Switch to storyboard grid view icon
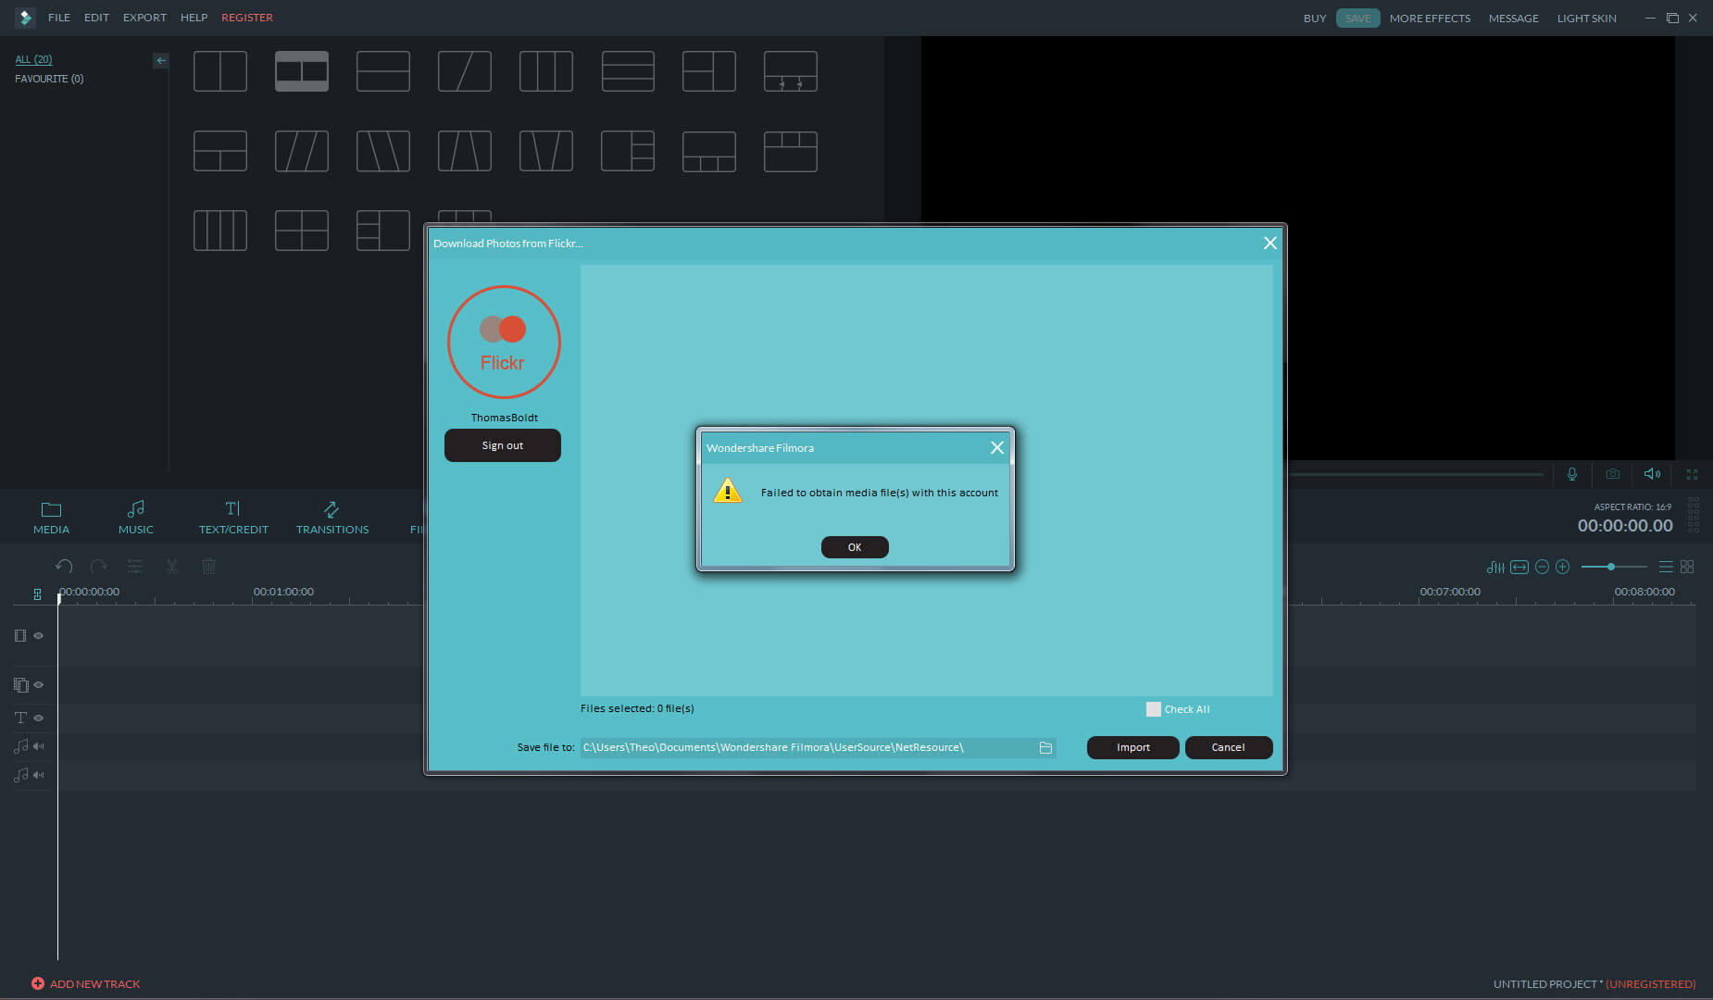 point(1687,567)
